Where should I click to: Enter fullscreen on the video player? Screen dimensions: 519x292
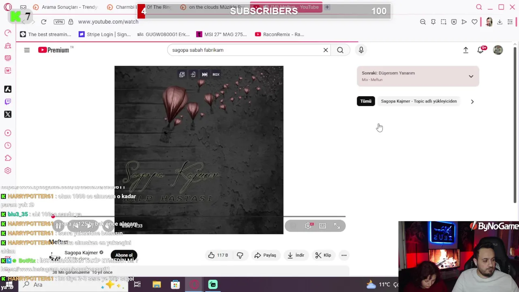[x=337, y=226]
